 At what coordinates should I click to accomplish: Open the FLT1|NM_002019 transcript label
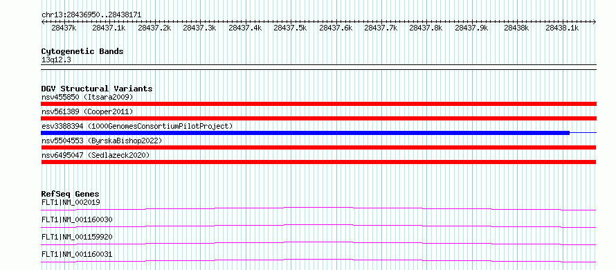point(71,202)
